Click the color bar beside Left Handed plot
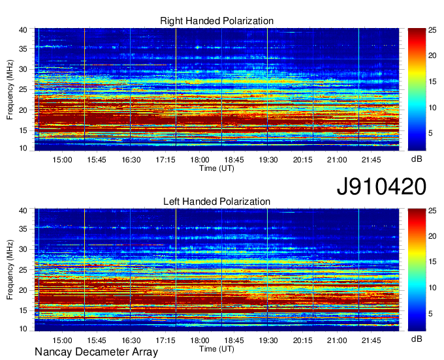The image size is (444, 360). (x=417, y=270)
